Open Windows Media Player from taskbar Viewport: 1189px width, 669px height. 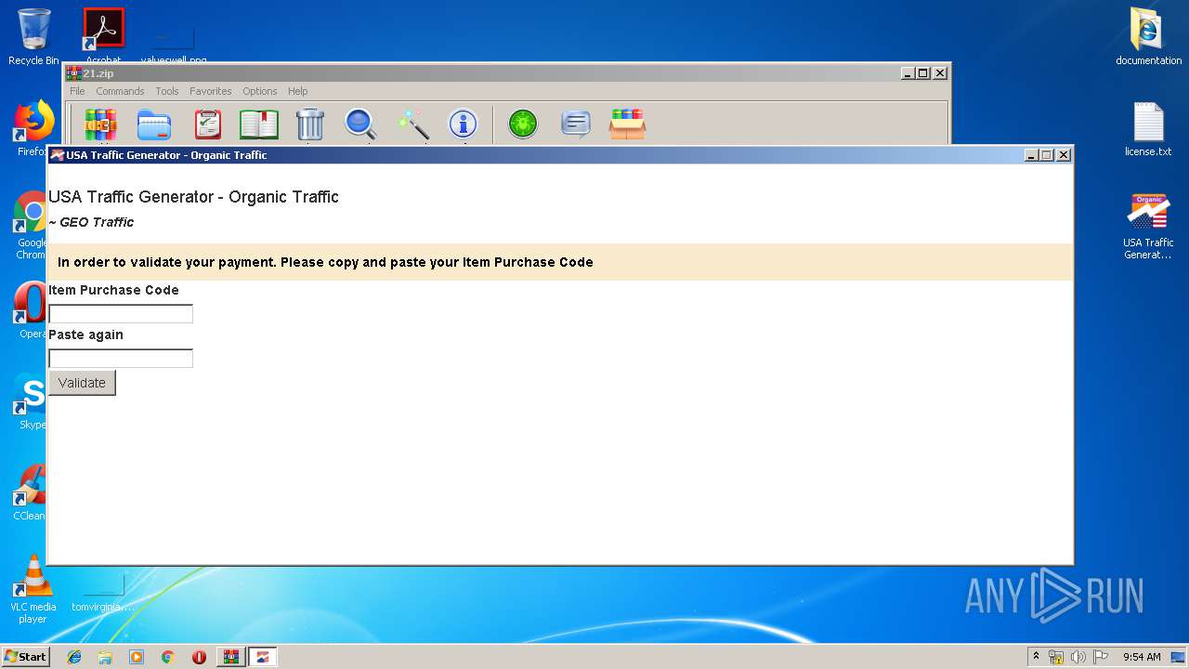pos(137,657)
